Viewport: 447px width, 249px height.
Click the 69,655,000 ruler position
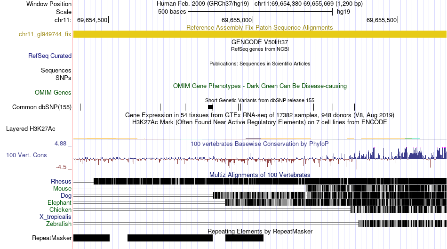coord(237,20)
